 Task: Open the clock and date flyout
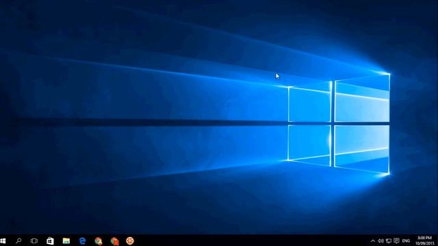425,241
